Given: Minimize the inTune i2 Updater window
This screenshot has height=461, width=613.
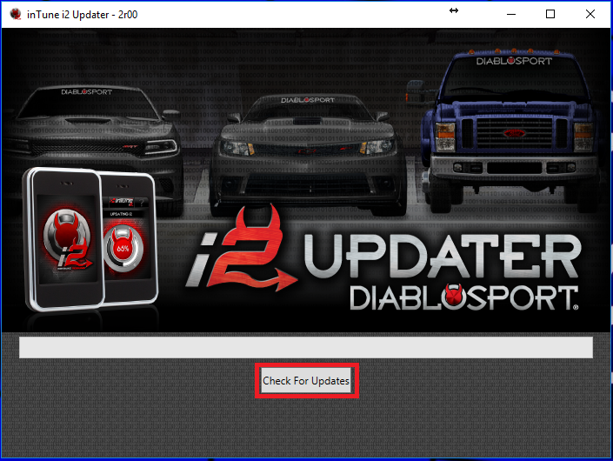Looking at the screenshot, I should click(x=511, y=15).
